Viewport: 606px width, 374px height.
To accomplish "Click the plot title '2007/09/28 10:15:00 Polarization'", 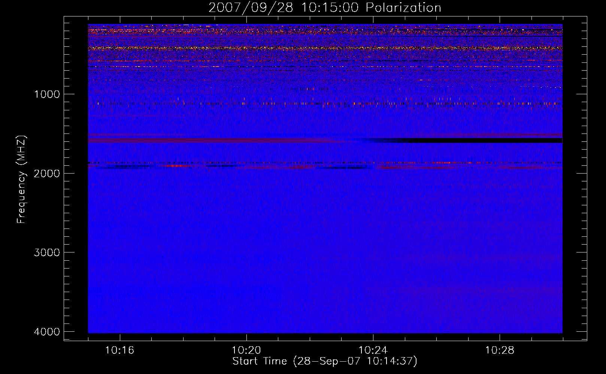I will click(325, 8).
